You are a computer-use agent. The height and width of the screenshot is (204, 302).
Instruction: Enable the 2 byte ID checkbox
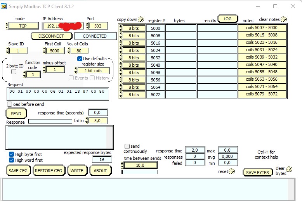[x=14, y=72]
